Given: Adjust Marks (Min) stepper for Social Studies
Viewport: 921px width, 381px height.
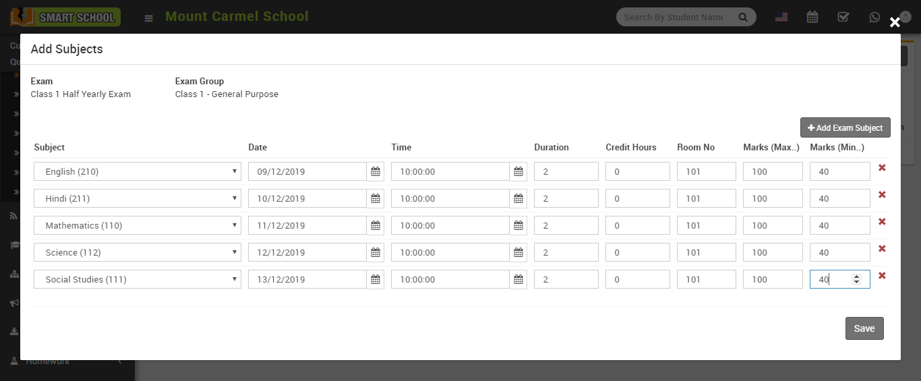Looking at the screenshot, I should [856, 279].
